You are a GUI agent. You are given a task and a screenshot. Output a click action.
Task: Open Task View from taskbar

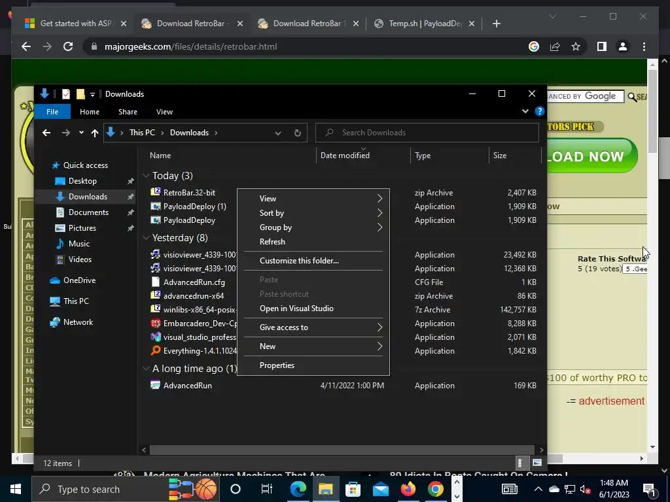tap(267, 489)
